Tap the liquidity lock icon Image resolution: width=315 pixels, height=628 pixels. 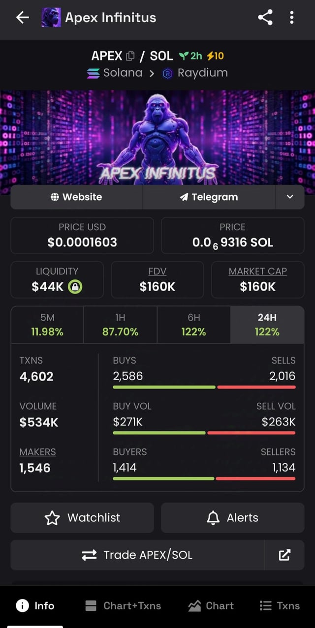click(x=75, y=286)
